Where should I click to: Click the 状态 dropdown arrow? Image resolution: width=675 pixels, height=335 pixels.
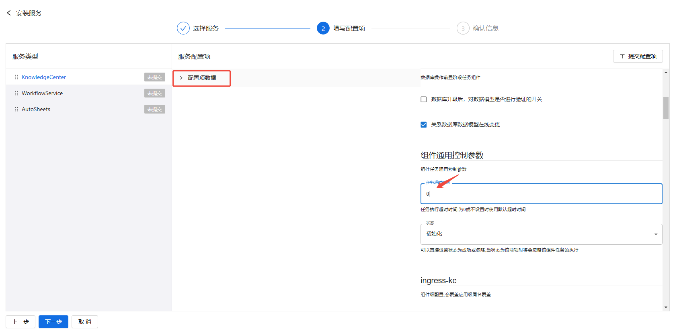click(656, 234)
